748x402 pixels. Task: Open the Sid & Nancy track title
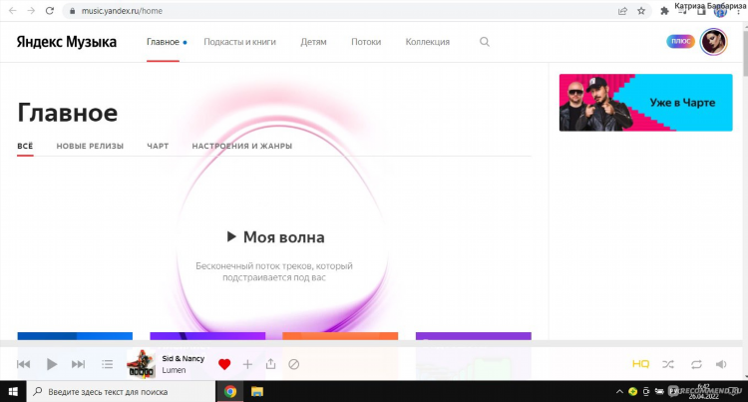click(184, 358)
